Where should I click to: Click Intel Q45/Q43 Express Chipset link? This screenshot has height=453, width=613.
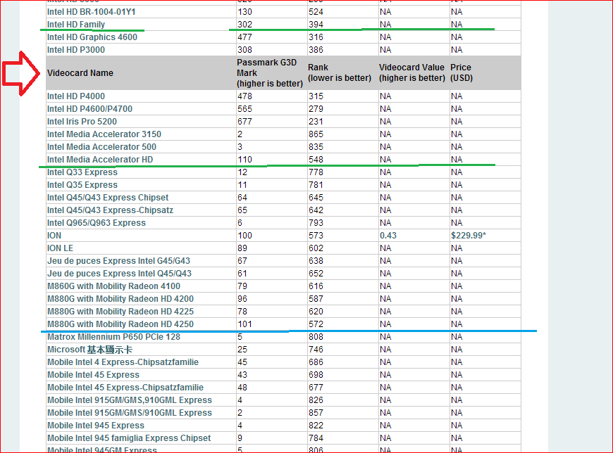pos(108,198)
